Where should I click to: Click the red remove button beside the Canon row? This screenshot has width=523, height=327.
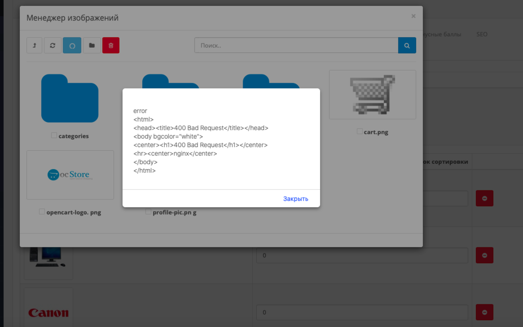[x=484, y=312]
